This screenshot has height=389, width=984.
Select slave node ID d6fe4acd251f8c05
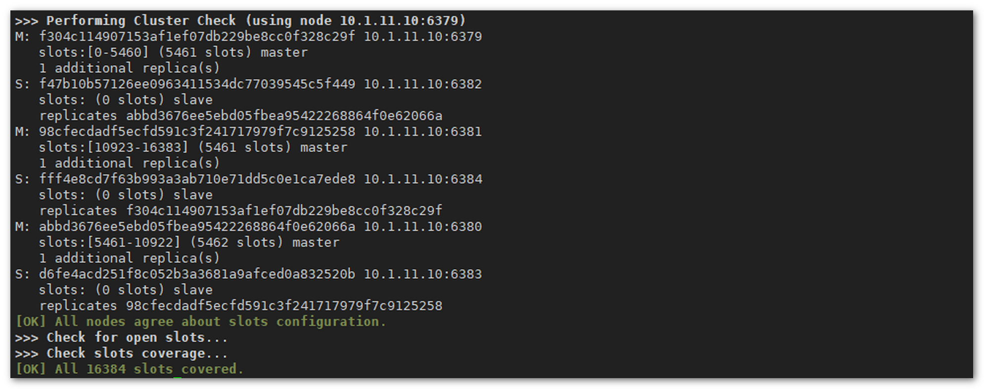pyautogui.click(x=197, y=274)
